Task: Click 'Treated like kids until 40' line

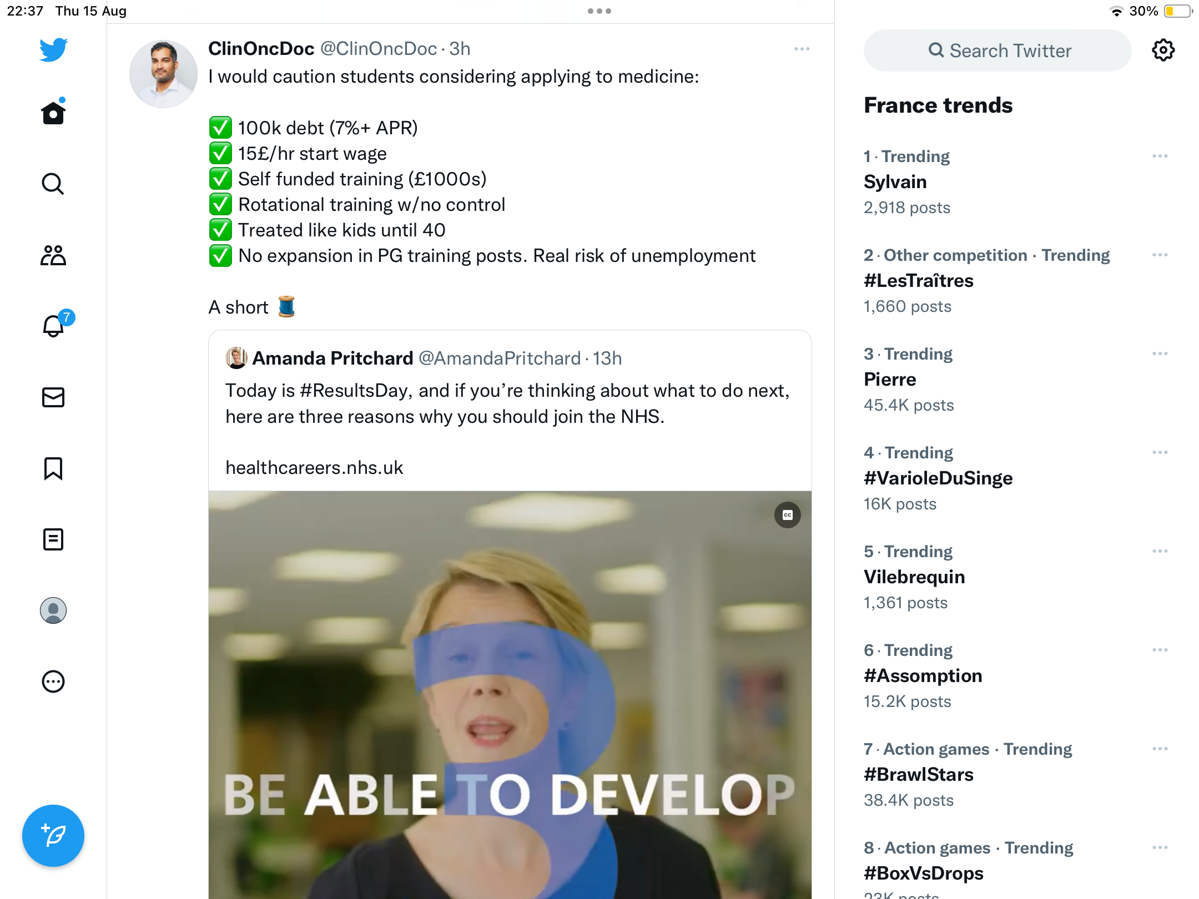Action: (x=341, y=230)
